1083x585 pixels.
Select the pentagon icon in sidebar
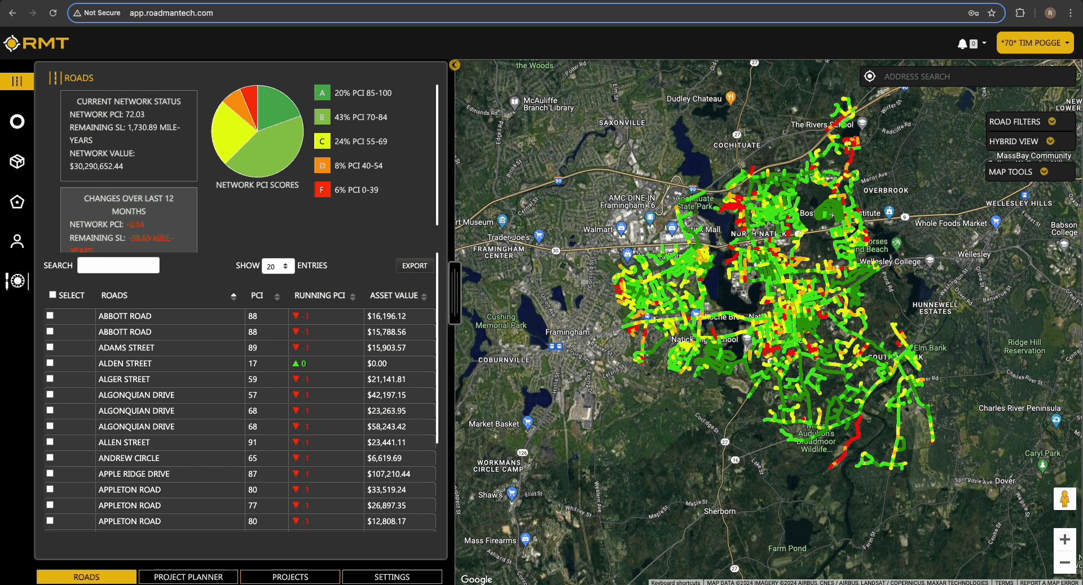(x=17, y=202)
